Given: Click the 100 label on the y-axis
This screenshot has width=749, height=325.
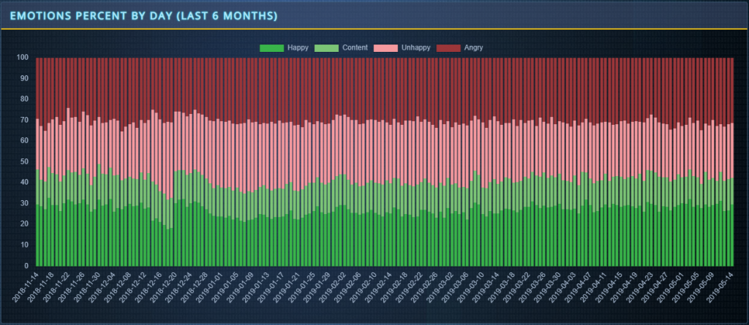Looking at the screenshot, I should [22, 57].
